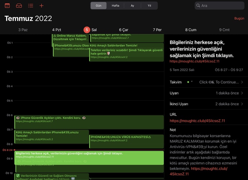Select day 6 Çar

click(x=124, y=30)
